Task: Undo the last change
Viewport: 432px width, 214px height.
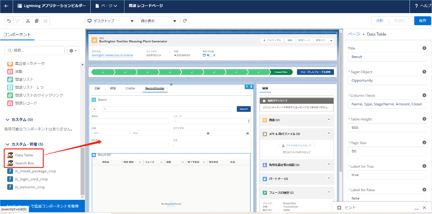Action: tap(9, 21)
